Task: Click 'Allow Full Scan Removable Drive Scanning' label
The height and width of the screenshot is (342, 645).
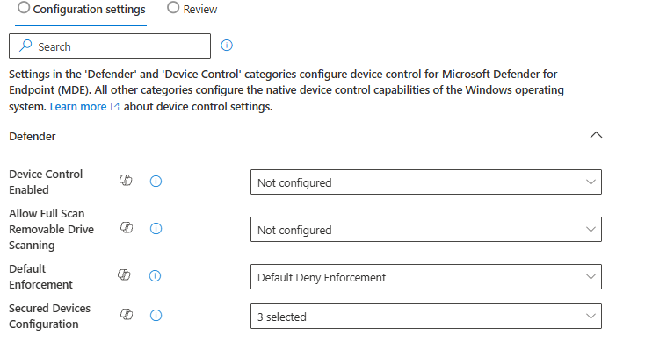Action: [x=52, y=229]
